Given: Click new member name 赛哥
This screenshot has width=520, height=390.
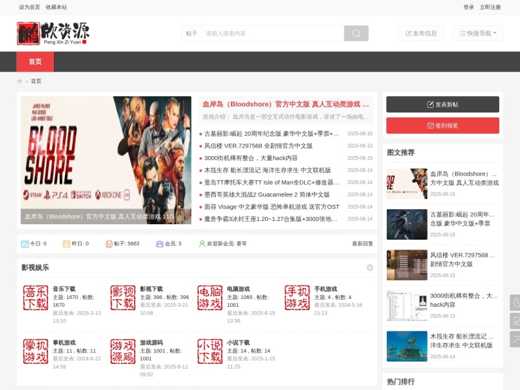Looking at the screenshot, I should pos(241,244).
